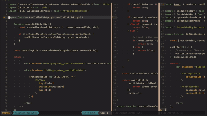Click the 'import { BiddingHistory }' line

pos(184,11)
